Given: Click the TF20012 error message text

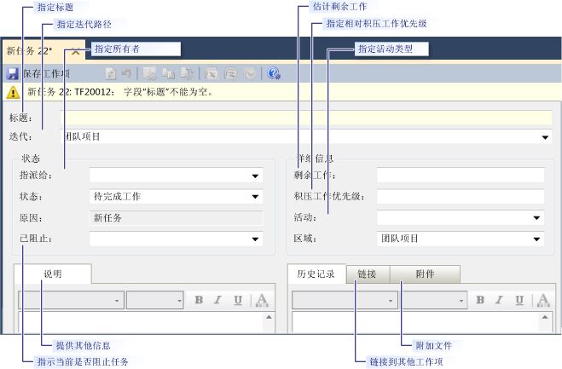Looking at the screenshot, I should [120, 92].
